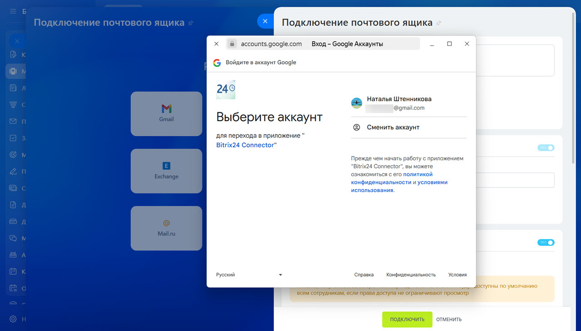Open the условиями использования link
The height and width of the screenshot is (331, 581).
coord(399,186)
